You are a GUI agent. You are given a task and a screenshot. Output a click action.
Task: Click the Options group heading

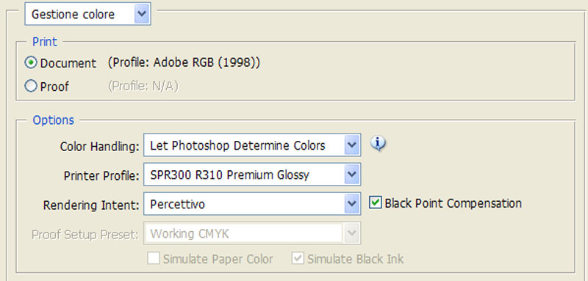tap(53, 120)
